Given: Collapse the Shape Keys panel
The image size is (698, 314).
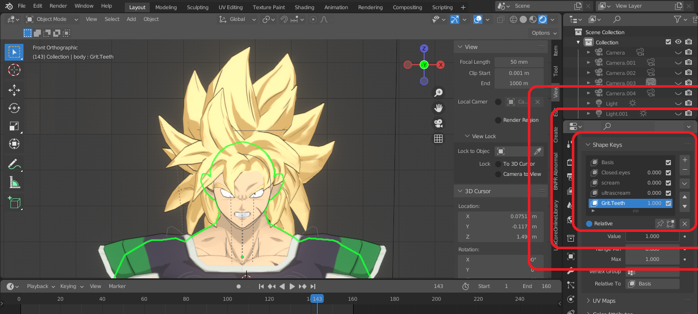Looking at the screenshot, I should tap(588, 145).
